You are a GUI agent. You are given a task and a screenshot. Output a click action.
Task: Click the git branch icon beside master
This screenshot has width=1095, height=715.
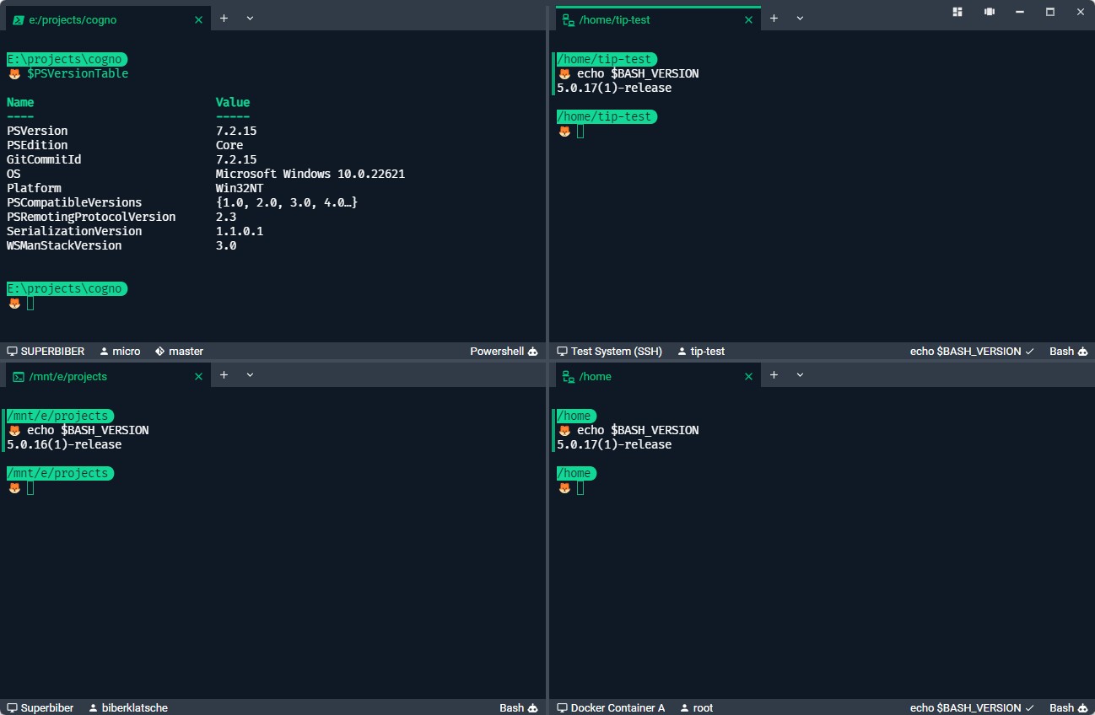coord(159,352)
